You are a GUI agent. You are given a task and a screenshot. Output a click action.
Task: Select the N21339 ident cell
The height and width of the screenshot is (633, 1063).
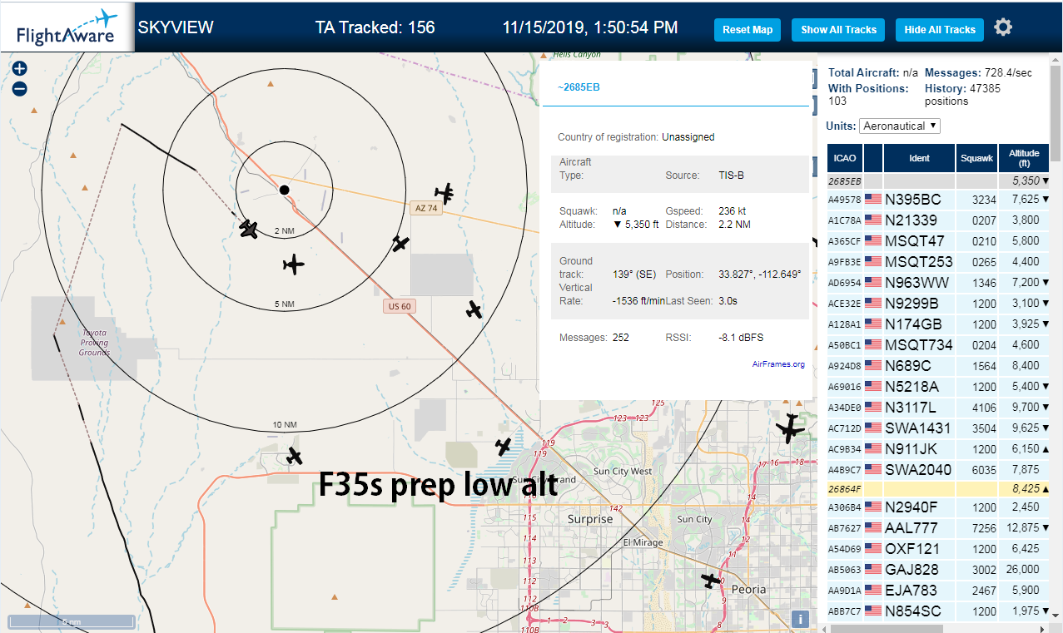pos(919,220)
